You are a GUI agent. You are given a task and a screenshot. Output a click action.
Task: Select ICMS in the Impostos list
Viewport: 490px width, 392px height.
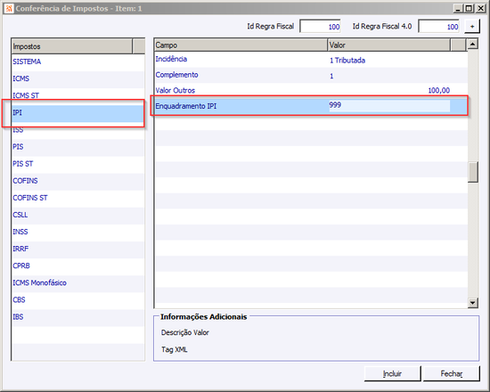[x=78, y=78]
